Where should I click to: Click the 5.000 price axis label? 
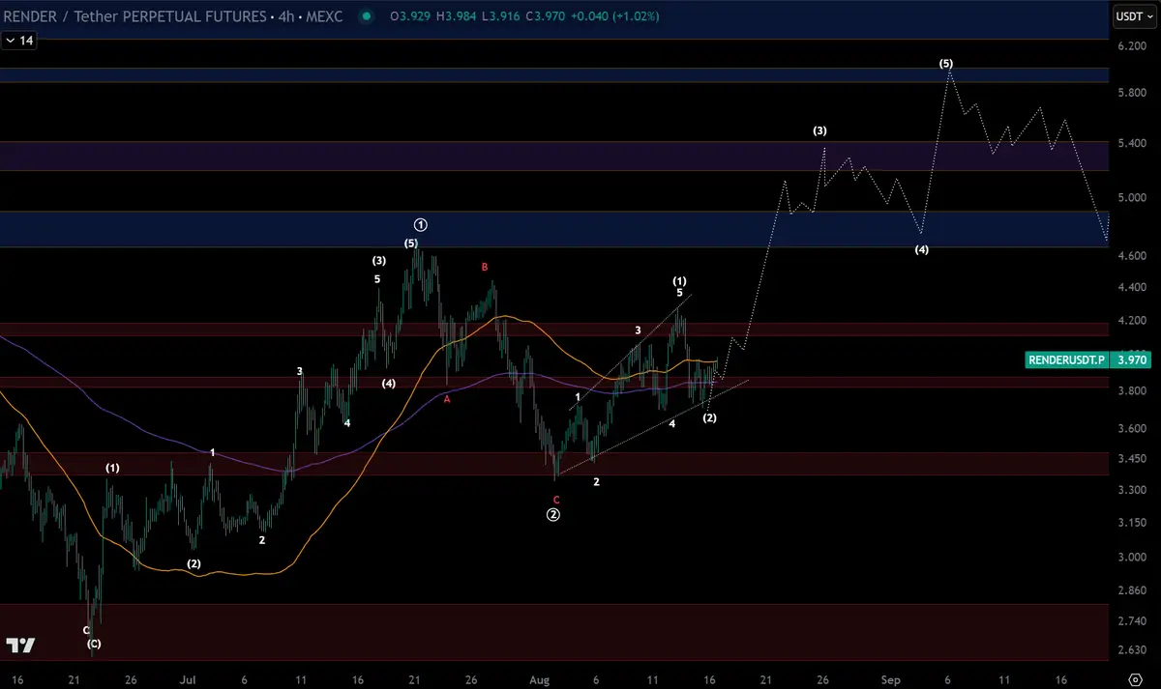[x=1133, y=197]
